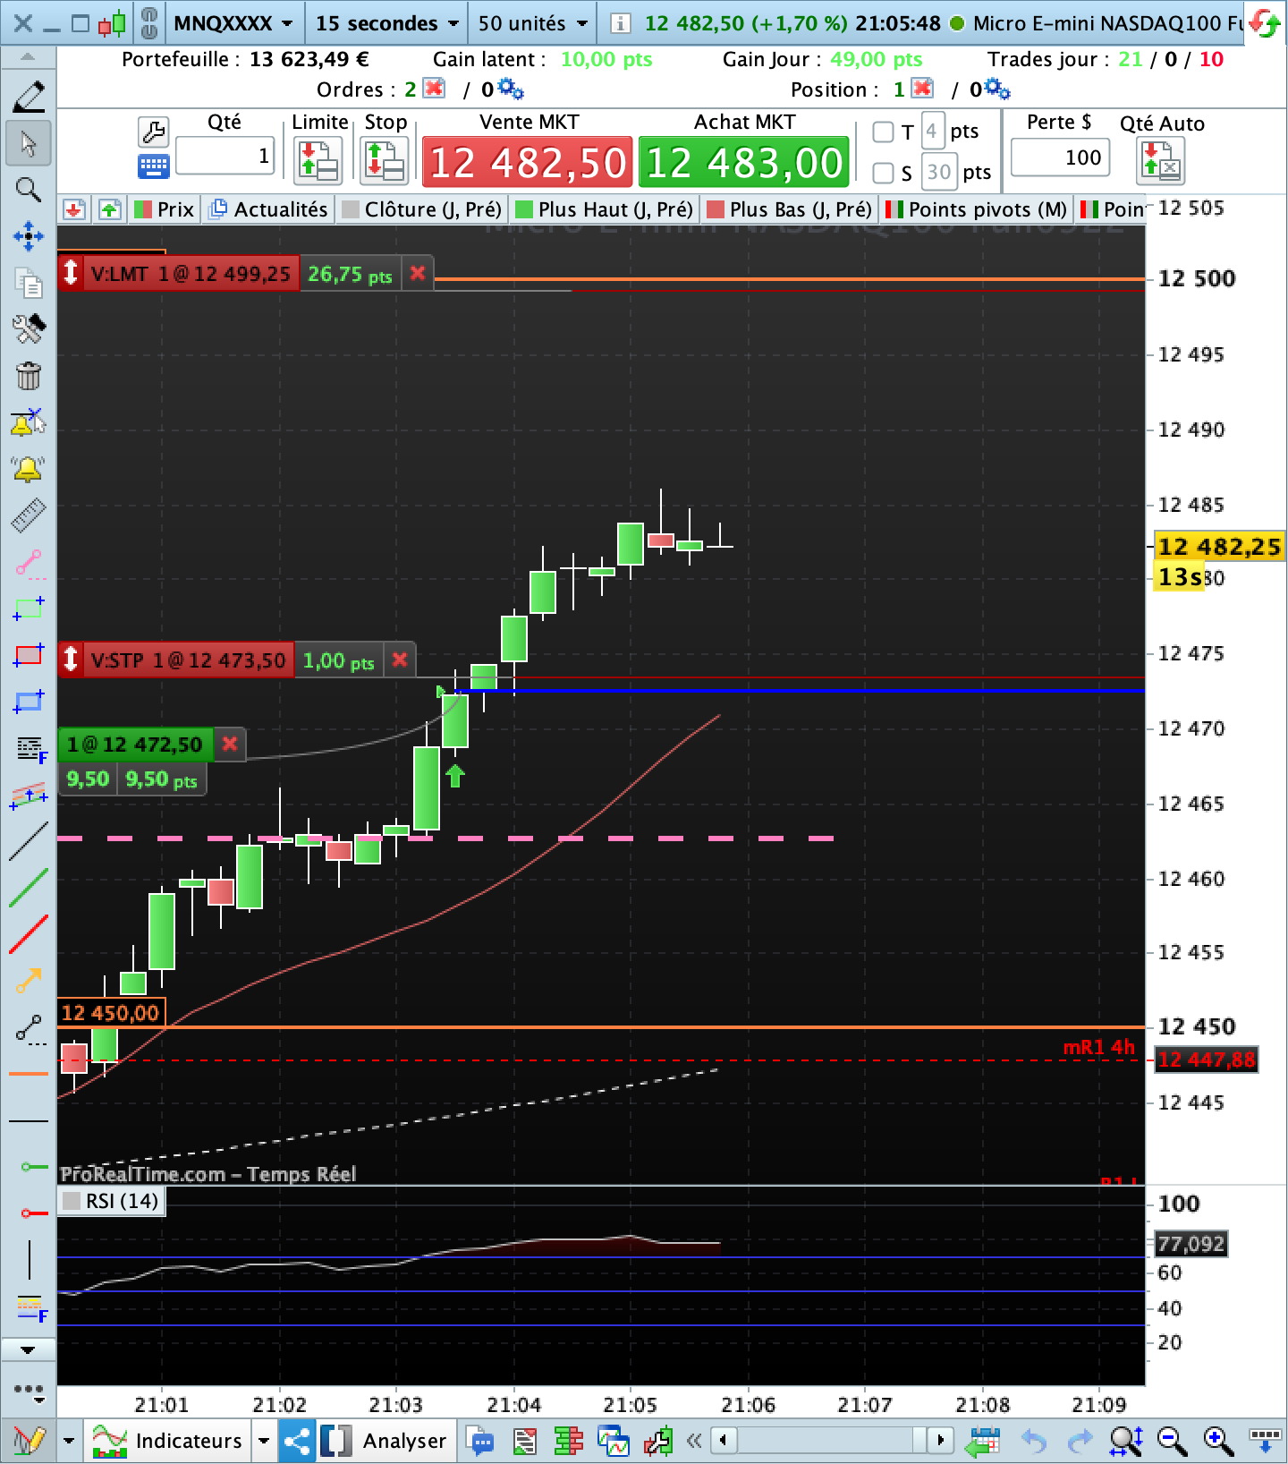Open the three-dots more tools menu
The image size is (1288, 1464).
click(28, 1391)
